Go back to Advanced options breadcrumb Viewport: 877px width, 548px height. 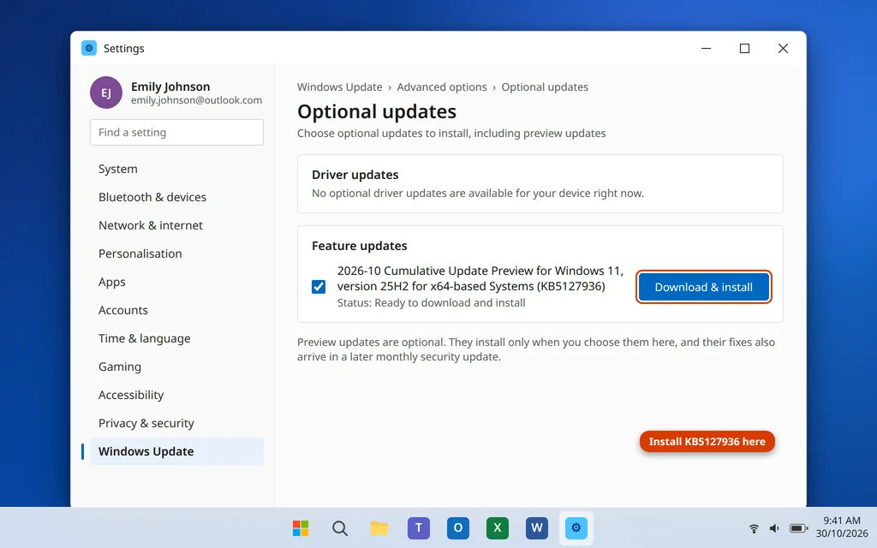442,87
